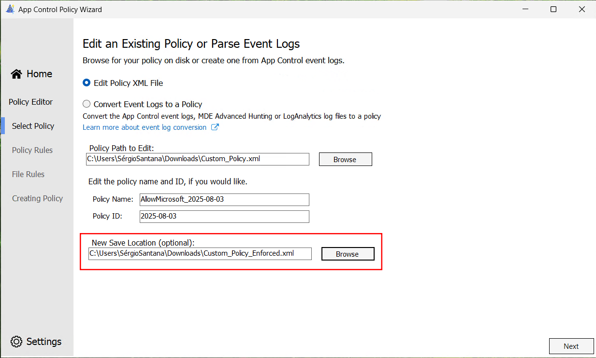The width and height of the screenshot is (596, 358).
Task: Open Learn more about event log conversion
Action: (145, 127)
